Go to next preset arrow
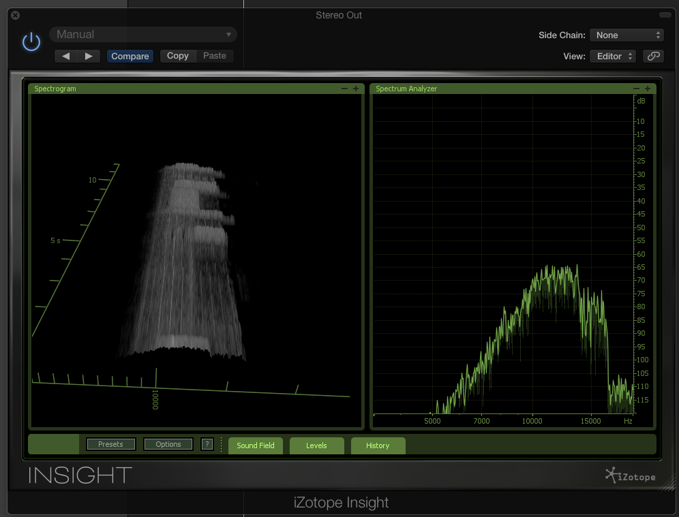 tap(89, 57)
